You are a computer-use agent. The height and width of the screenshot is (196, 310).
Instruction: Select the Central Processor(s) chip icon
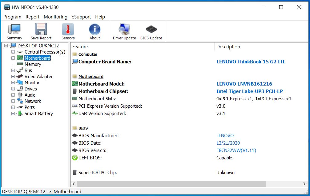coord(20,52)
